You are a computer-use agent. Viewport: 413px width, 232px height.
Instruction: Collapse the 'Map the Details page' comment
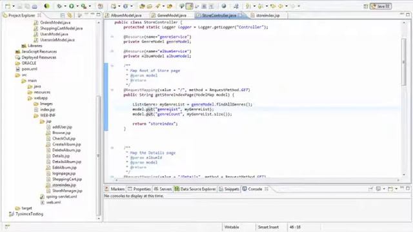[112, 148]
